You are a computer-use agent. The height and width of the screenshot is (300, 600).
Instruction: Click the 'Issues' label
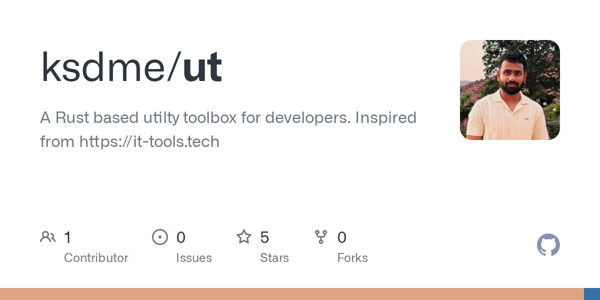(194, 258)
